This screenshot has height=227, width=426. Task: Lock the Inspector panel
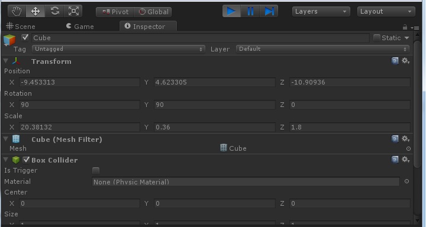click(x=405, y=27)
